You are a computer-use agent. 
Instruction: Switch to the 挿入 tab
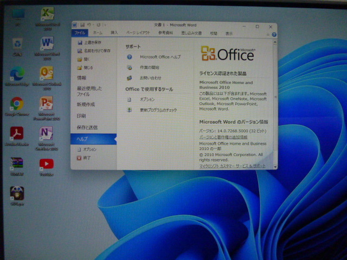[114, 33]
